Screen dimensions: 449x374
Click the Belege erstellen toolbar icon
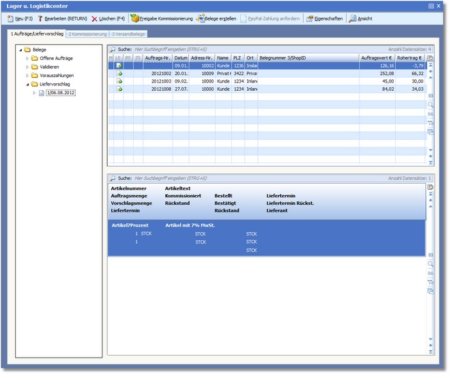click(200, 18)
